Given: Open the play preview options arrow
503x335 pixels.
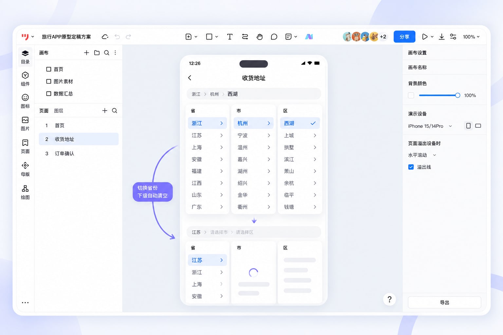Looking at the screenshot, I should [x=432, y=37].
